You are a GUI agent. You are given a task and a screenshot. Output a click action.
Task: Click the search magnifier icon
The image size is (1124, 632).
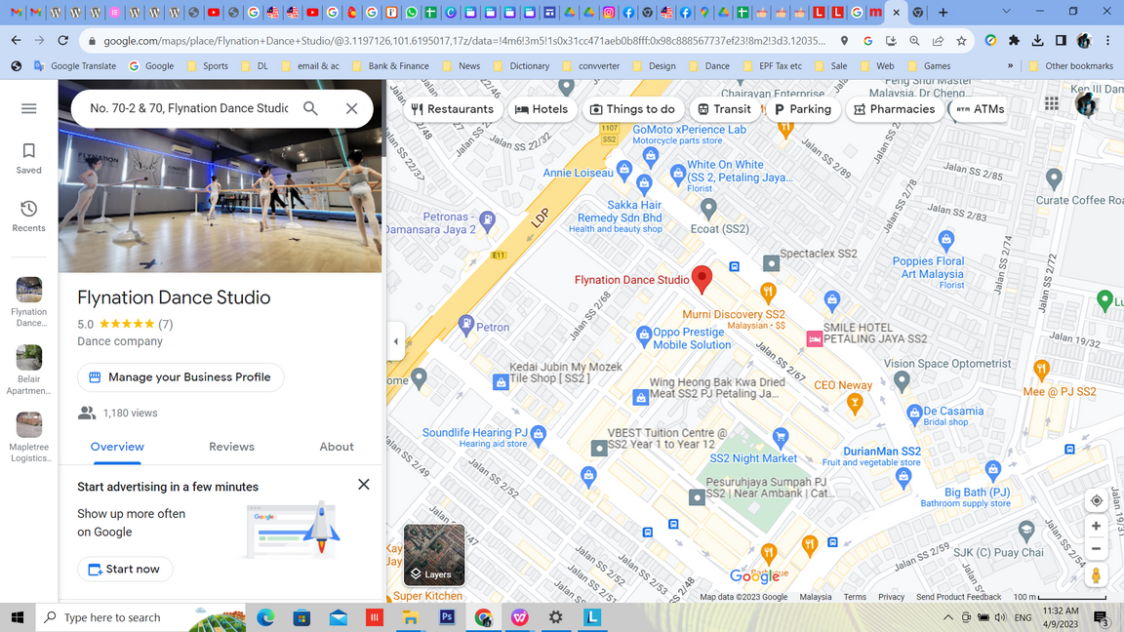310,108
